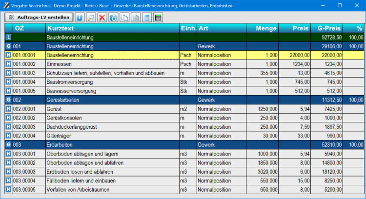
Task: Click the Einh. column header
Action: coord(188,28)
